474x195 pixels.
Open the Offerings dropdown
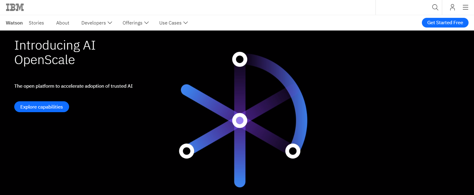tap(133, 23)
